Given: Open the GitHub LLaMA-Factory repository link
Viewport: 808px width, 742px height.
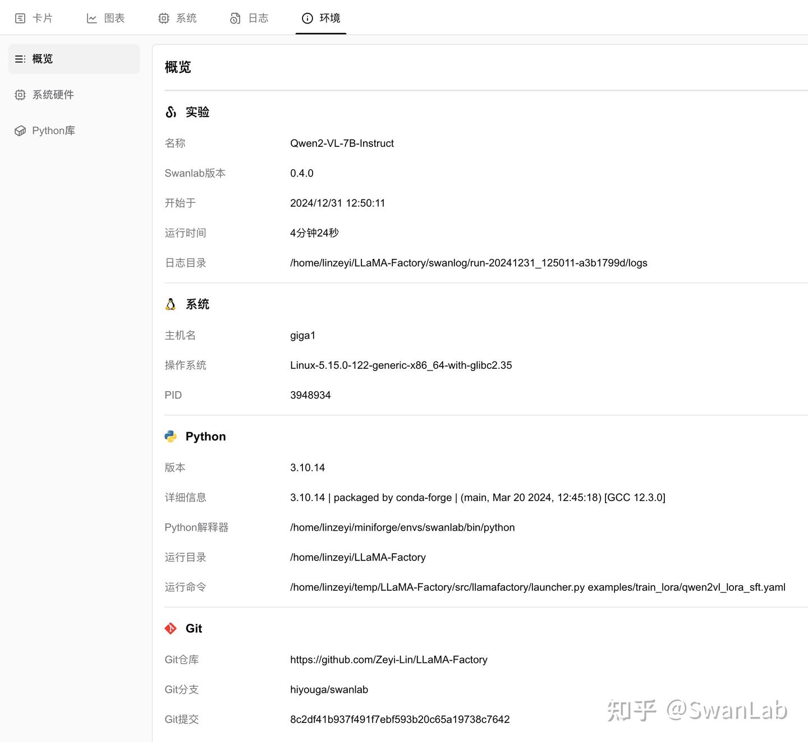Looking at the screenshot, I should click(389, 660).
